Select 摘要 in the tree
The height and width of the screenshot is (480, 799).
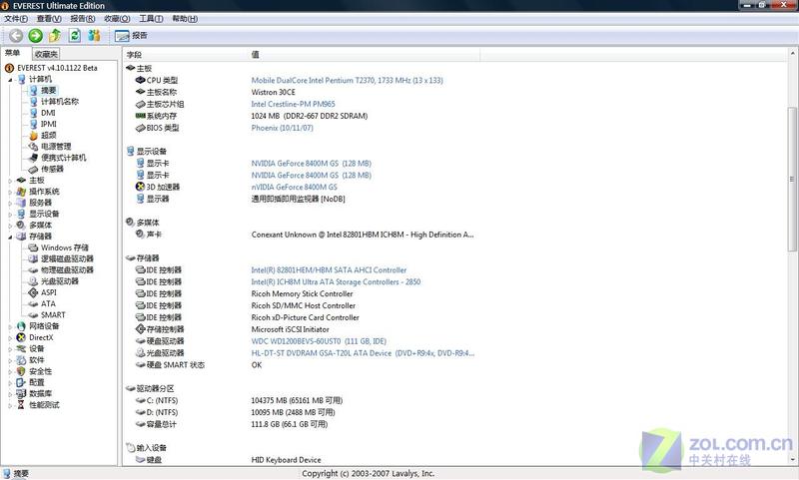(x=48, y=90)
